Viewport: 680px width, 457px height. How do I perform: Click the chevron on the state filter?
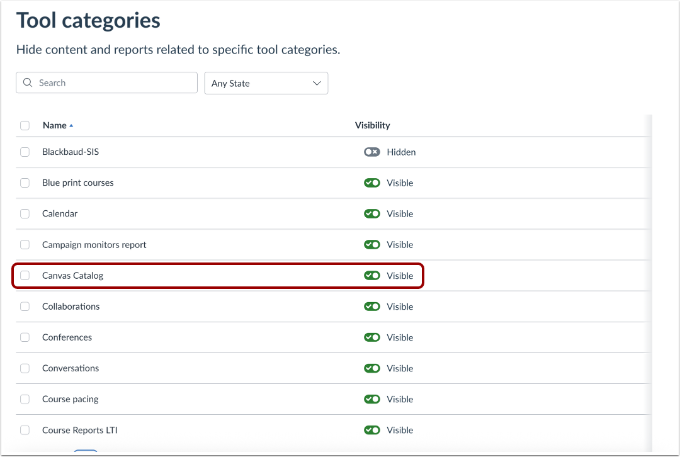[317, 82]
